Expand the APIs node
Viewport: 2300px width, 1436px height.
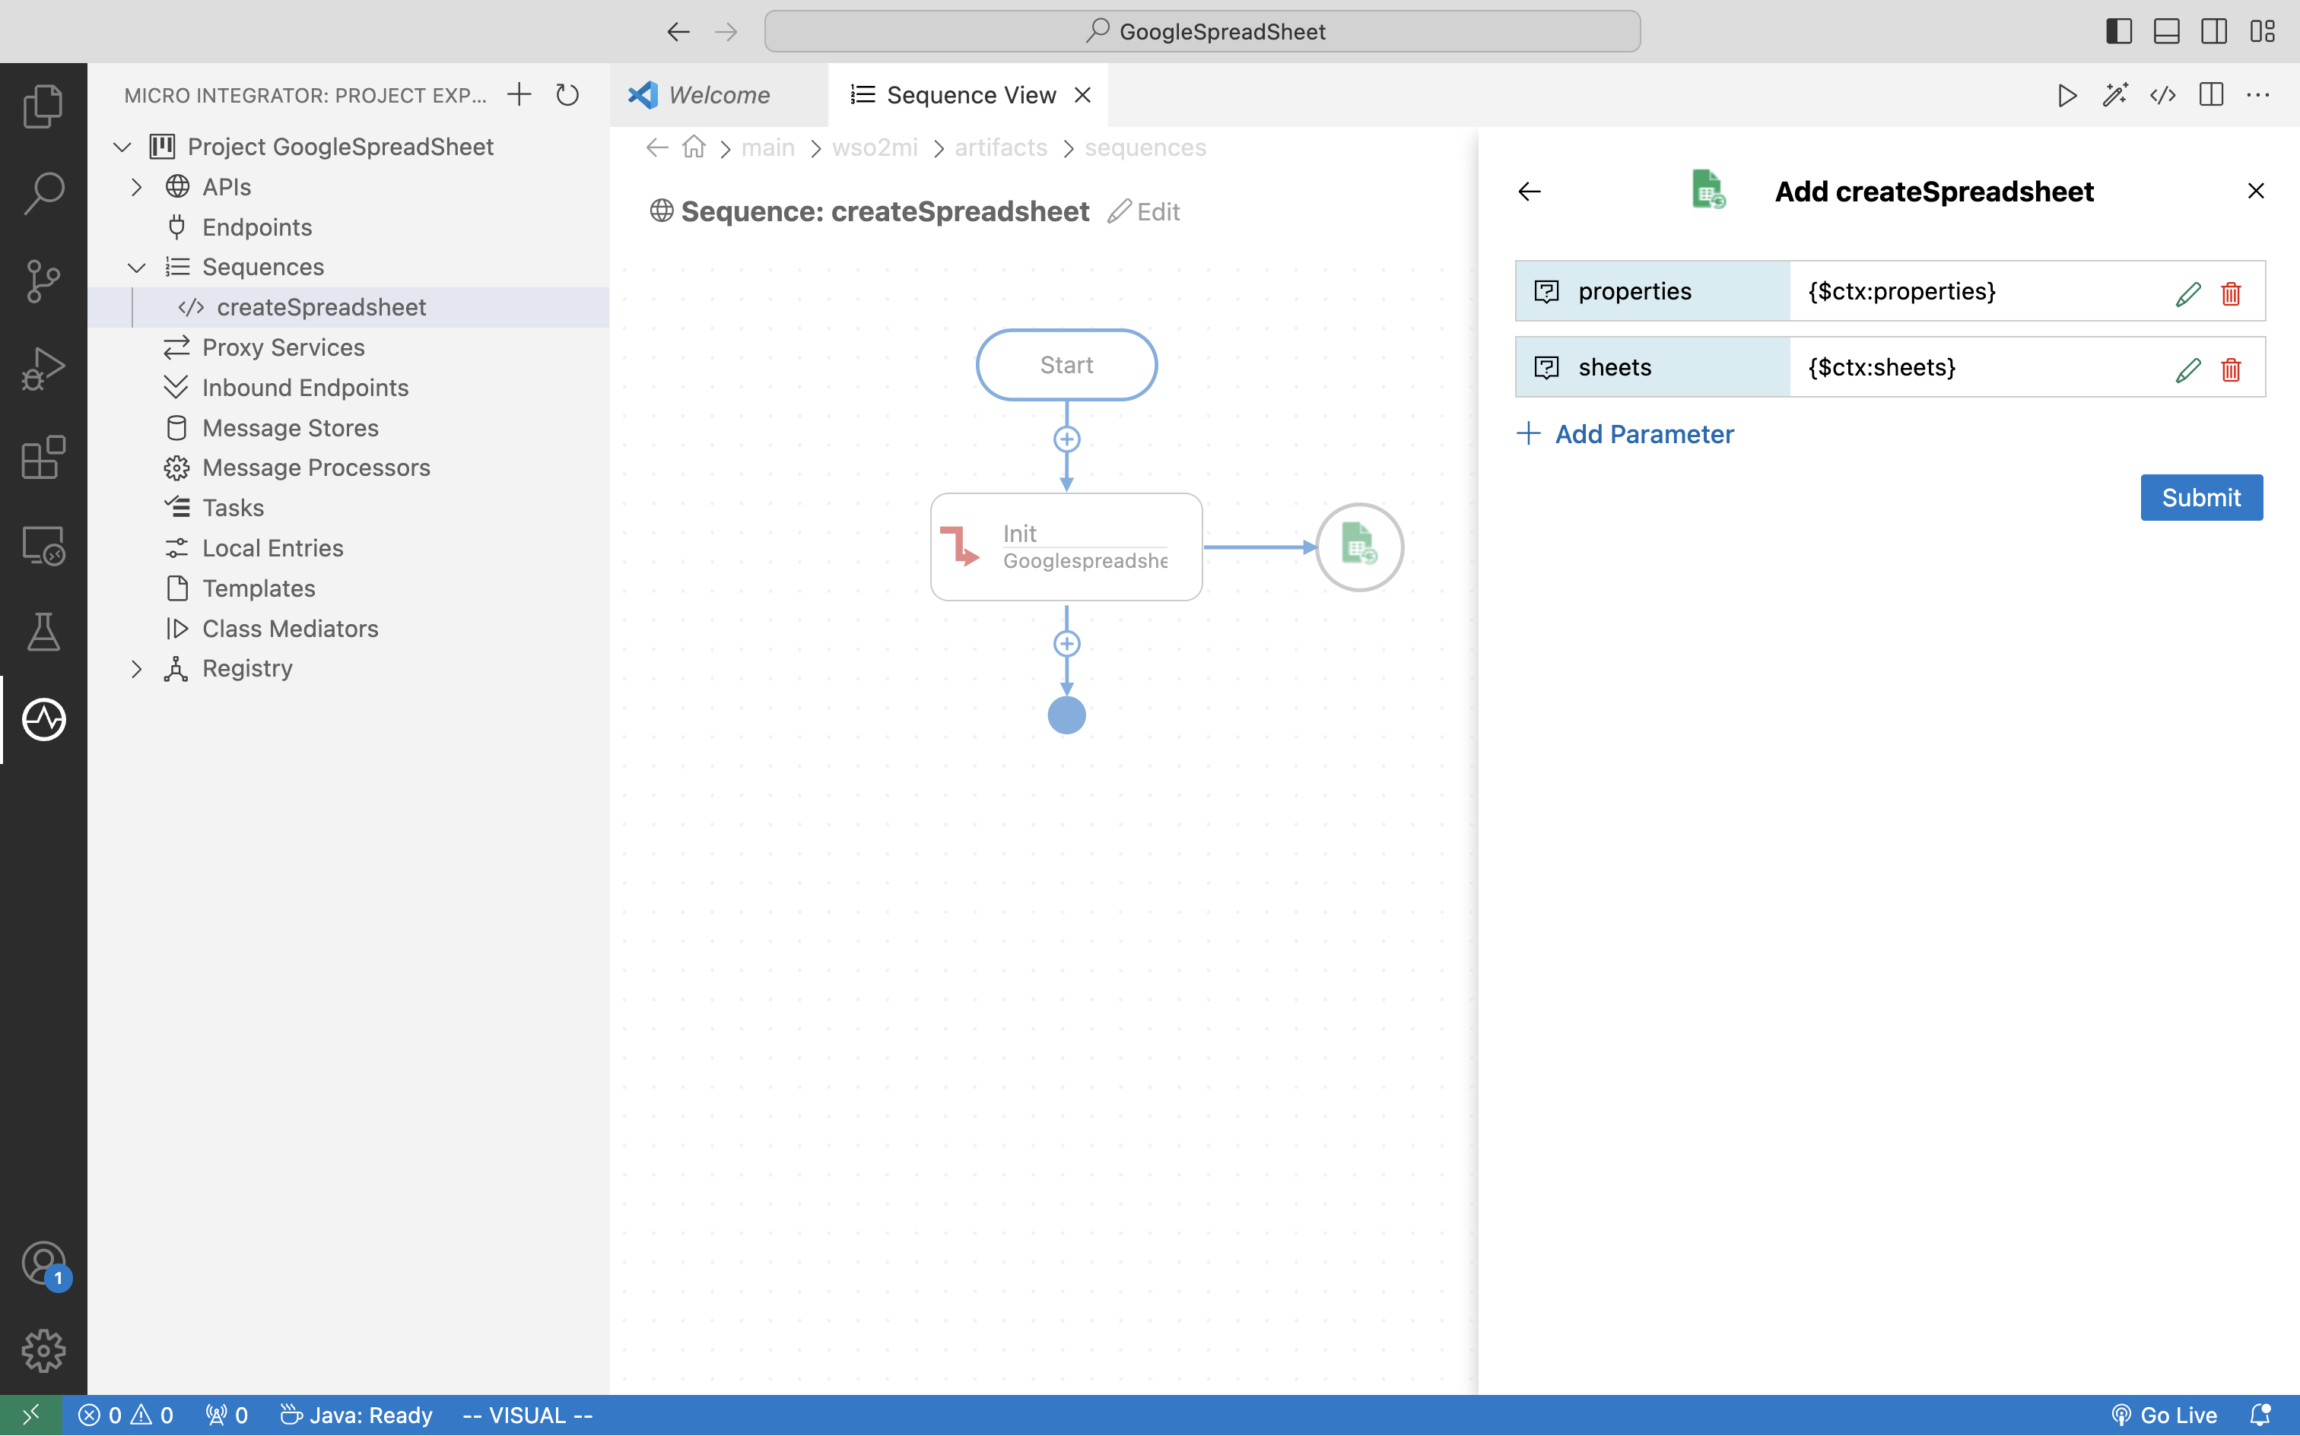click(136, 187)
